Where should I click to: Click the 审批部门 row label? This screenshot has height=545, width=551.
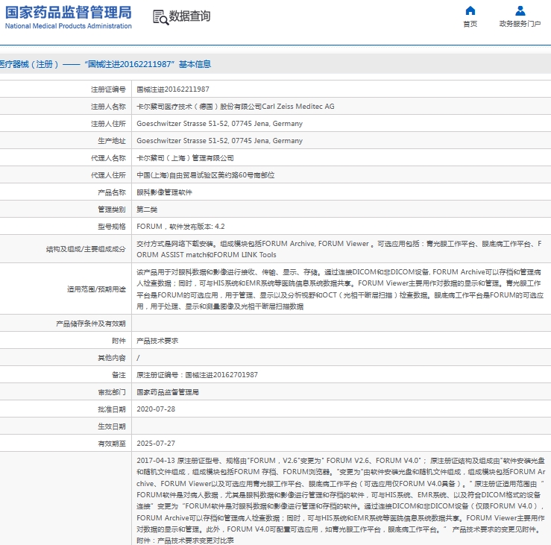pyautogui.click(x=112, y=392)
